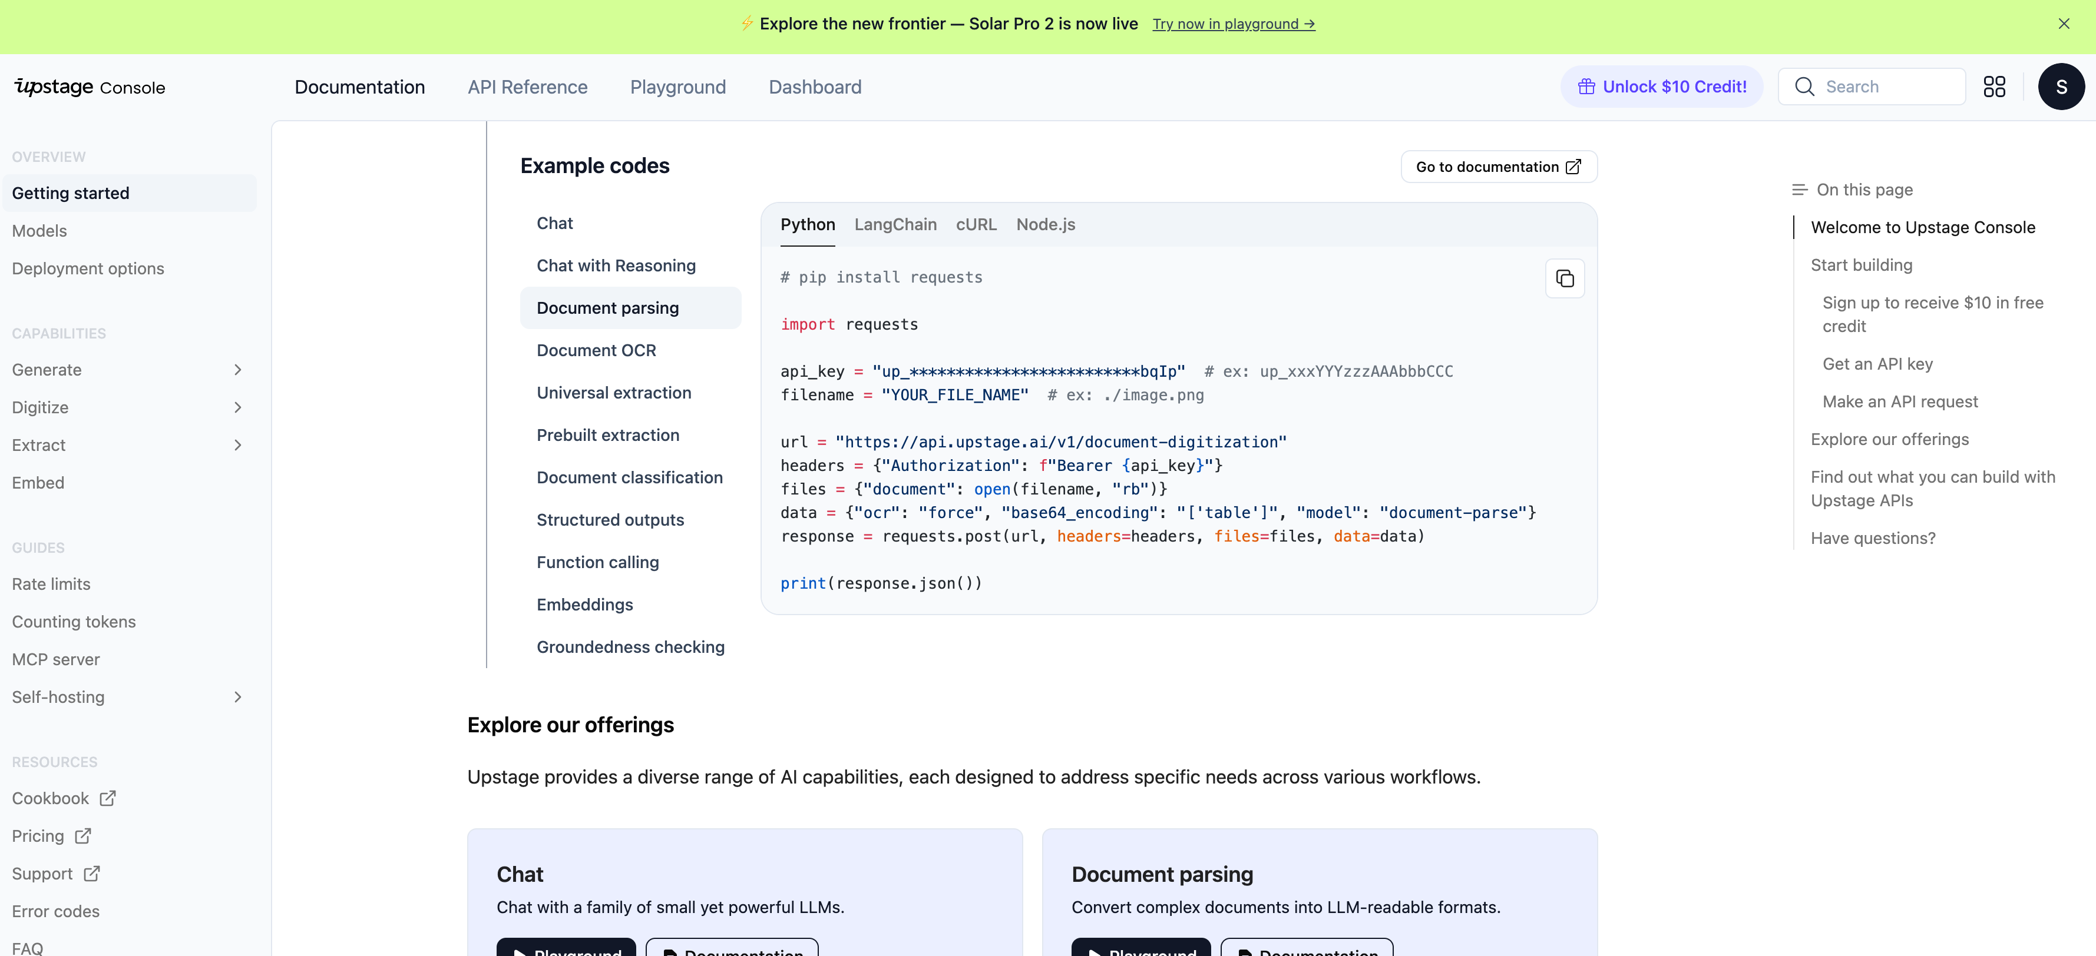Expand the Generate section

237,370
